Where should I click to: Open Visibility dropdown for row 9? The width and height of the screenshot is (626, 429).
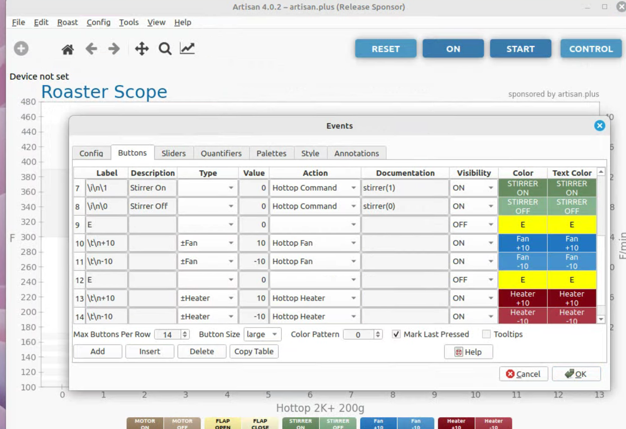tap(473, 225)
